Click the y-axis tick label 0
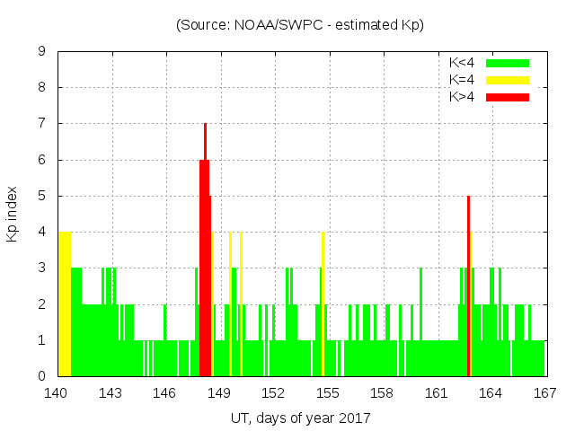The height and width of the screenshot is (431, 575). (42, 376)
